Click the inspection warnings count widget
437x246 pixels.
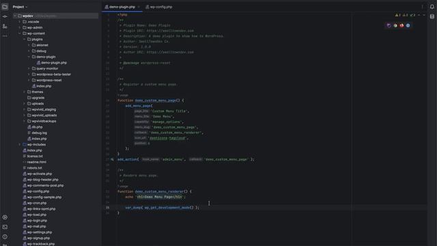[x=405, y=15]
